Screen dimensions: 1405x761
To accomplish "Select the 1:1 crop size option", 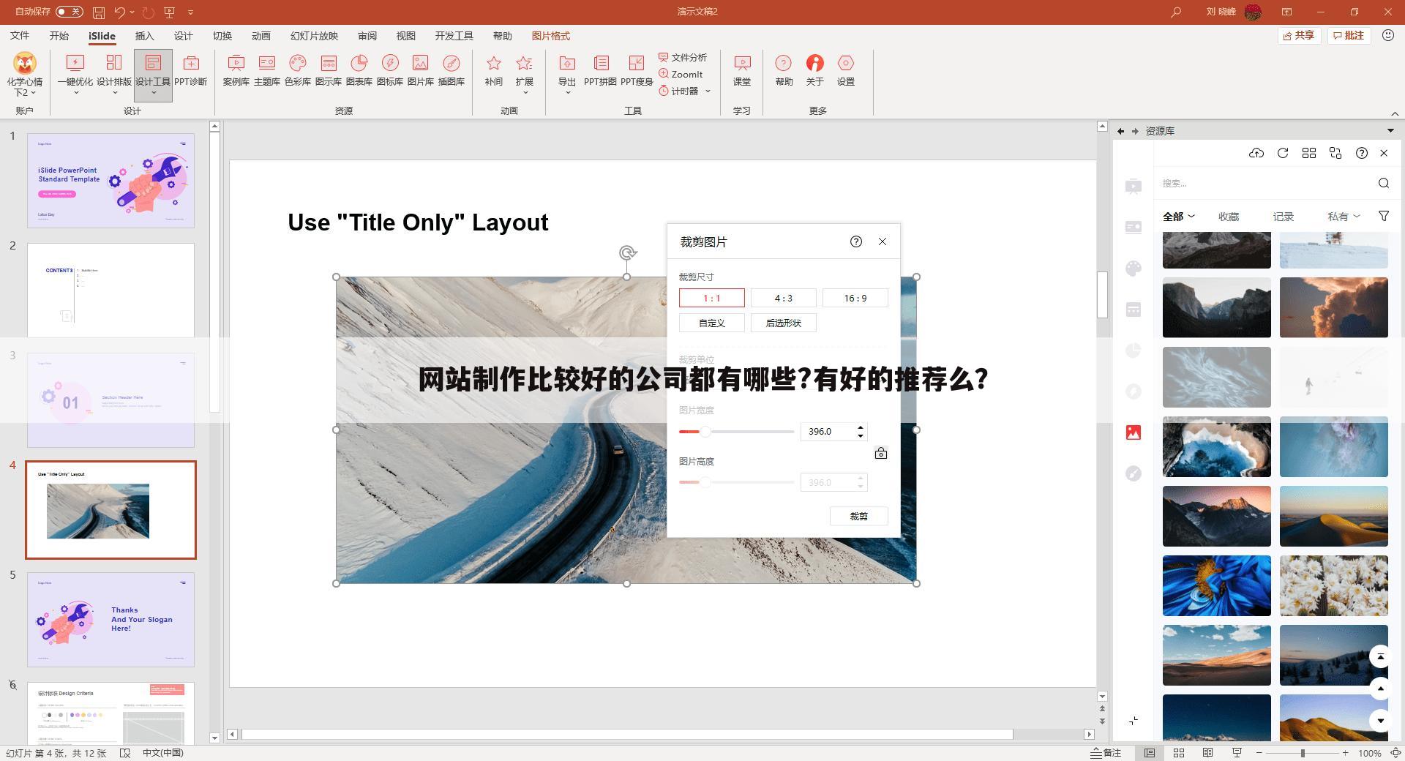I will tap(711, 298).
